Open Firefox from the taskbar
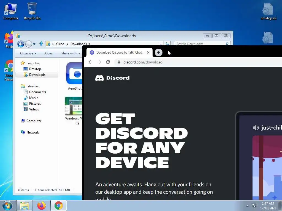This screenshot has width=282, height=211. click(42, 206)
